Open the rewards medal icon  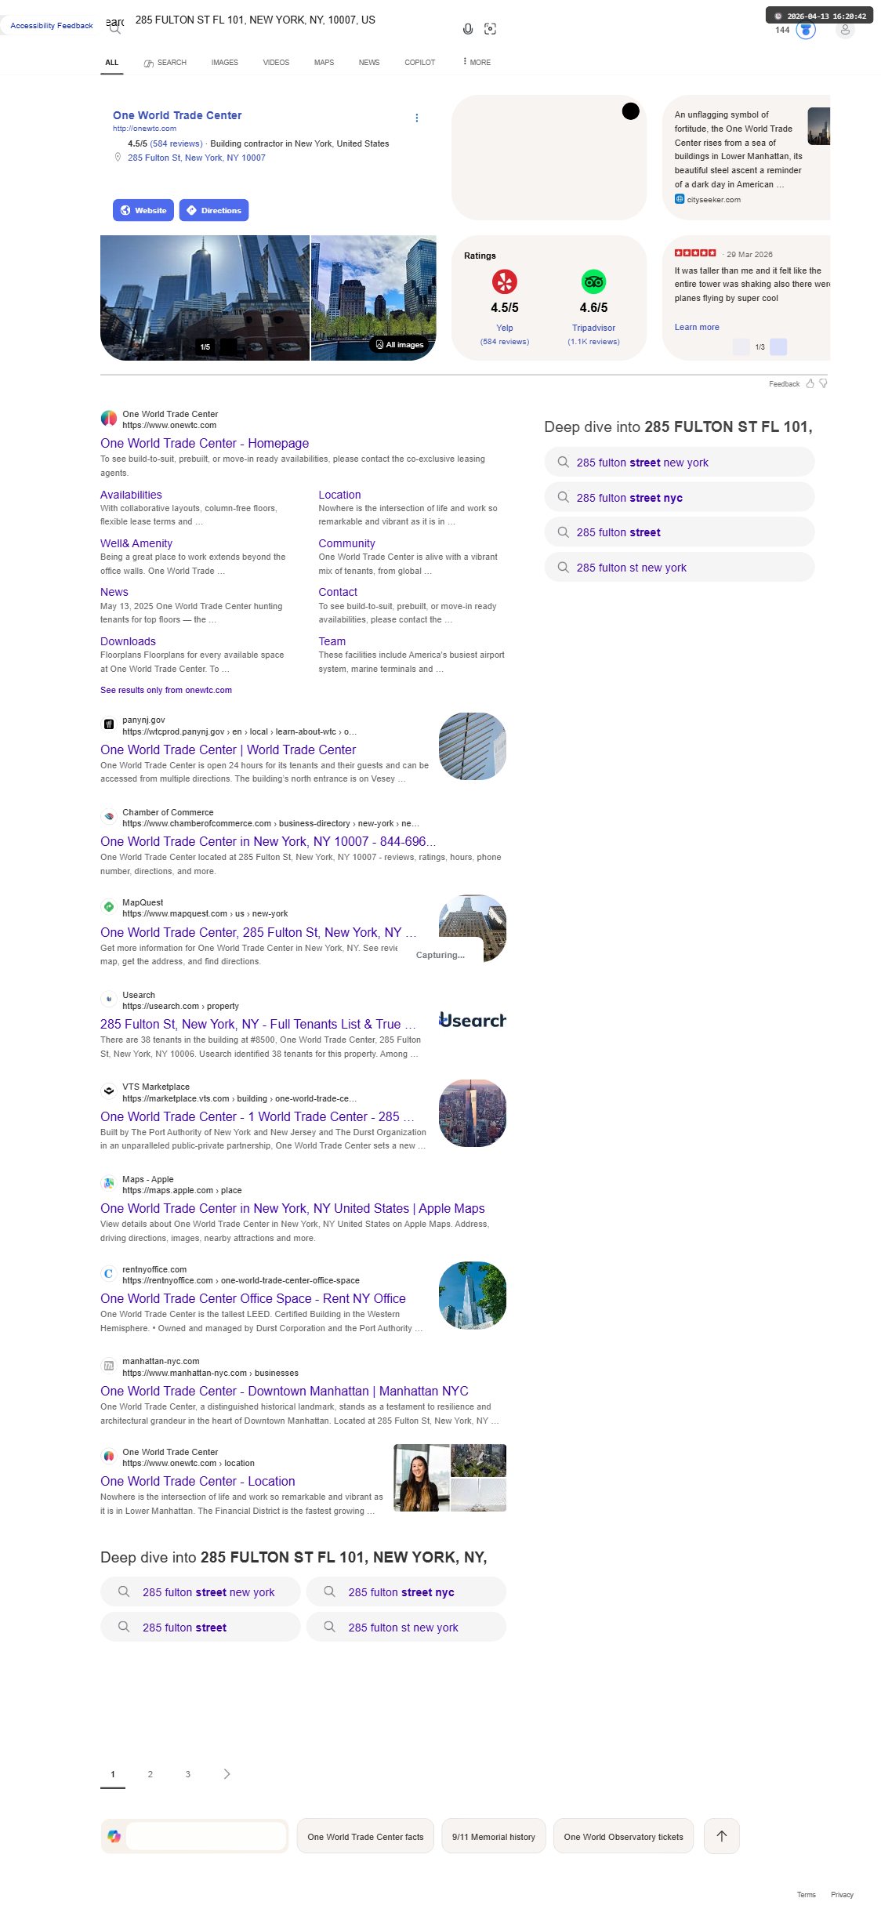806,30
